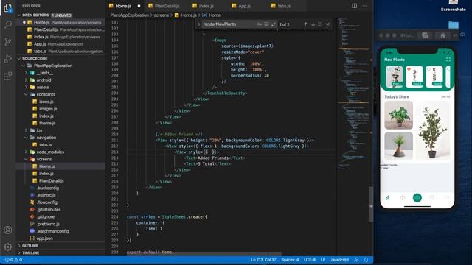472x265 pixels.
Task: Close the find widget
Action: coord(327,24)
